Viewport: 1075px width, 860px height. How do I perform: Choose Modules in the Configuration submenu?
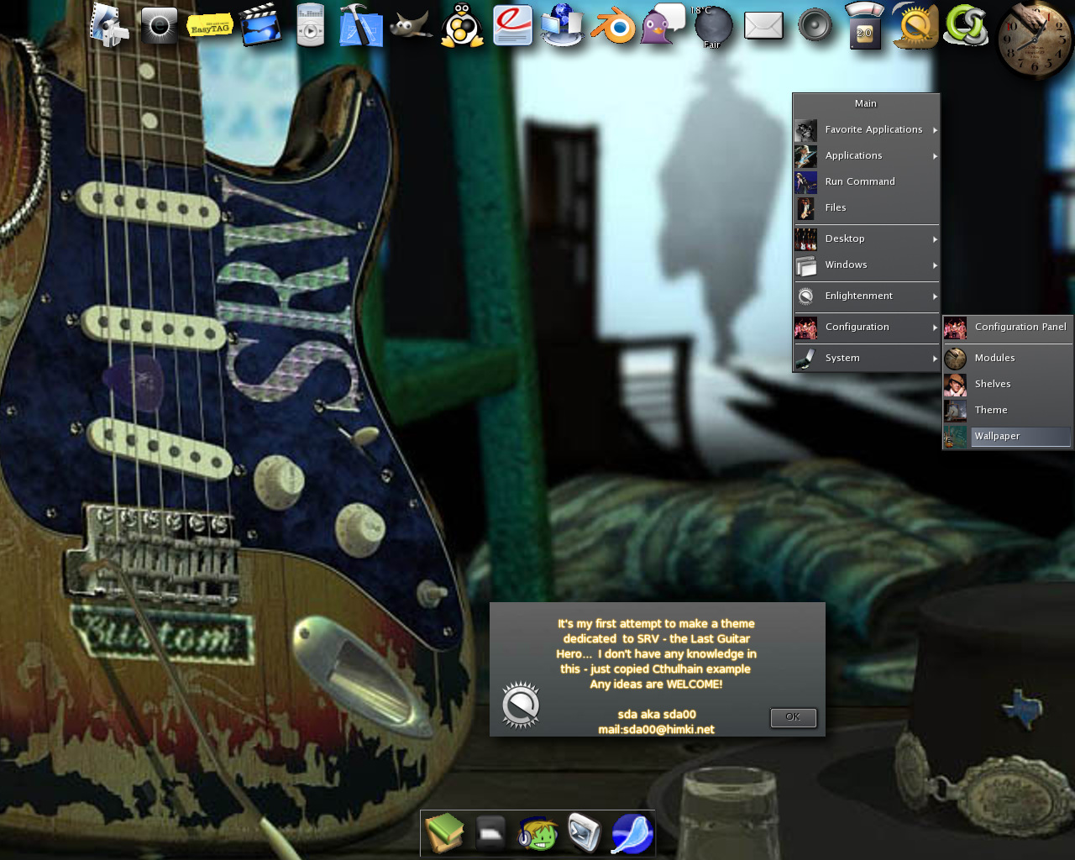[x=1008, y=358]
